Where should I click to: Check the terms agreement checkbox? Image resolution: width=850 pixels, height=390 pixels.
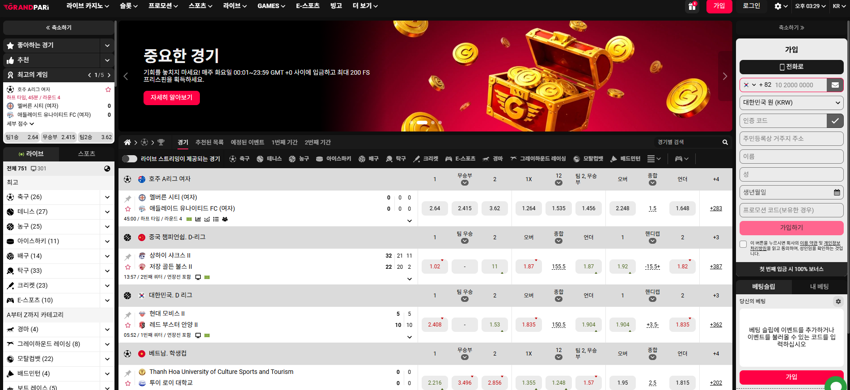[x=743, y=244]
